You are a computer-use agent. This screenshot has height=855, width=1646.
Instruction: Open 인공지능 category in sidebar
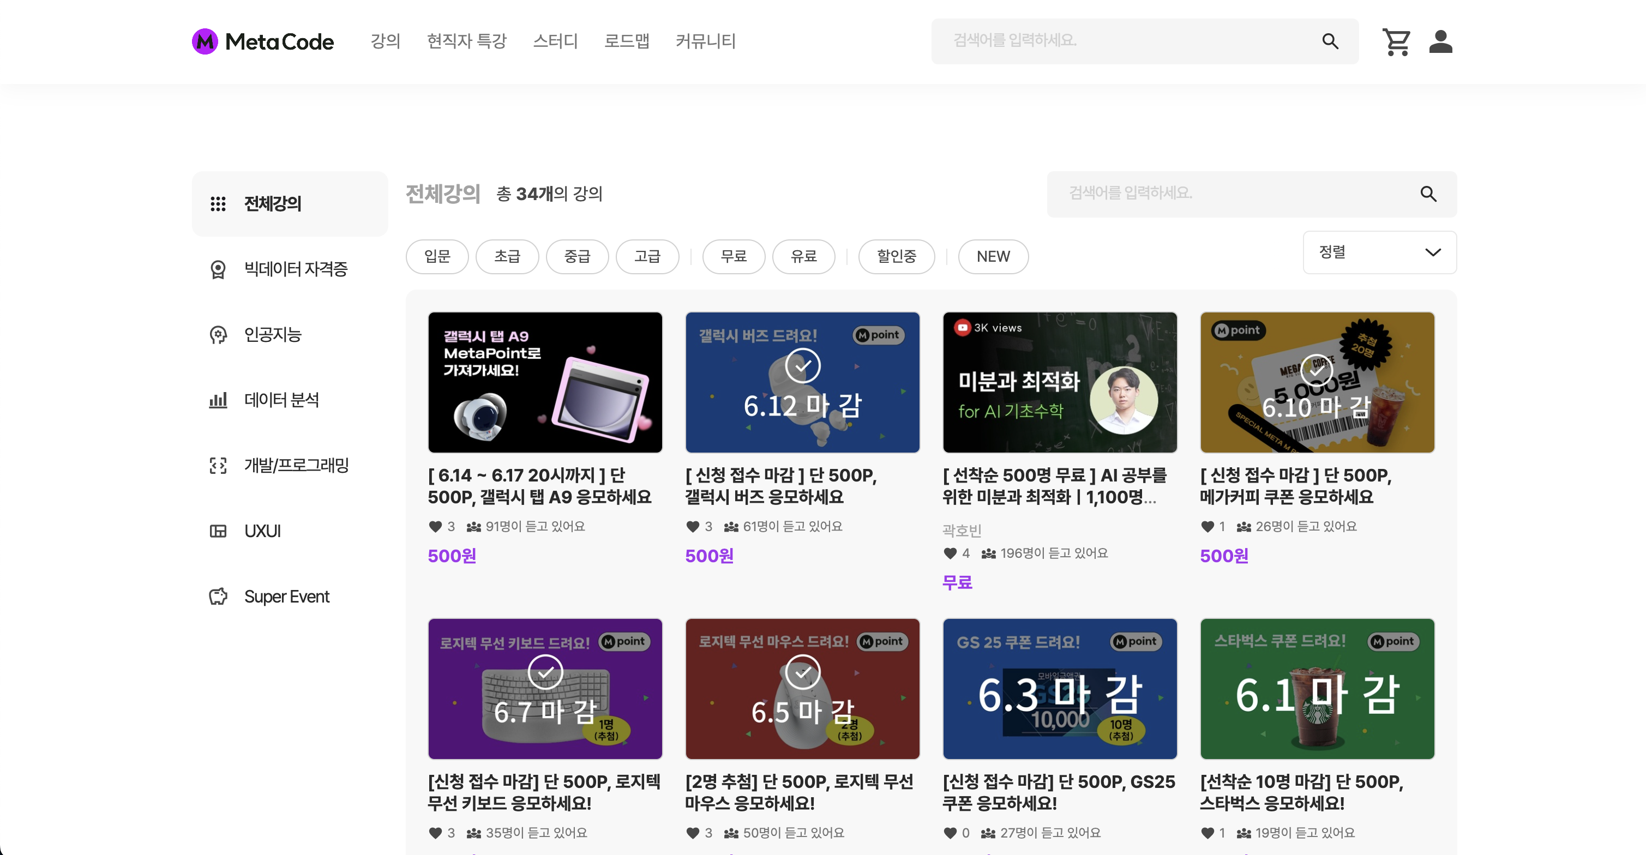272,334
